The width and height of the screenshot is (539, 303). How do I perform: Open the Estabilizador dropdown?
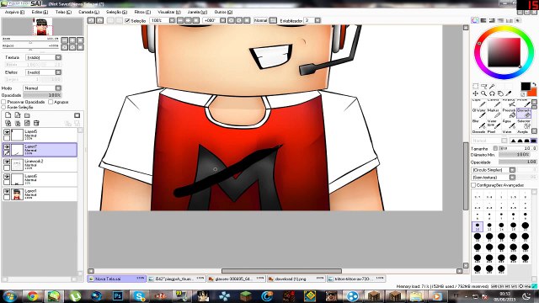(x=318, y=20)
